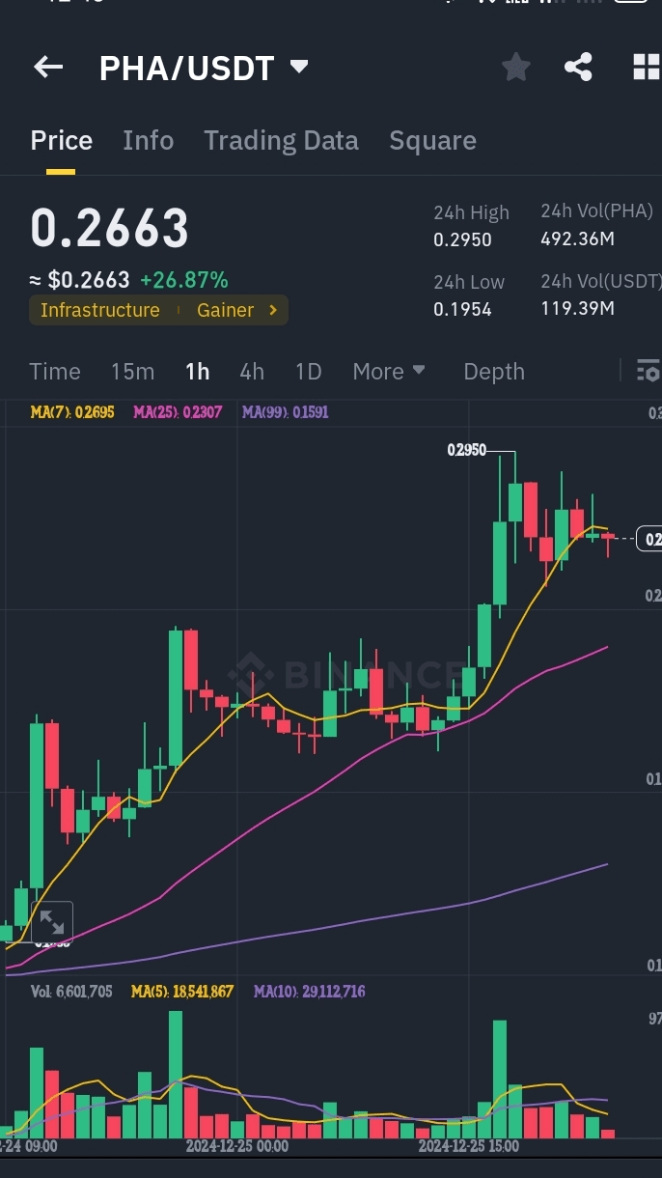Image resolution: width=662 pixels, height=1178 pixels.
Task: Tap the MA(7) yellow indicator label
Action: point(72,412)
